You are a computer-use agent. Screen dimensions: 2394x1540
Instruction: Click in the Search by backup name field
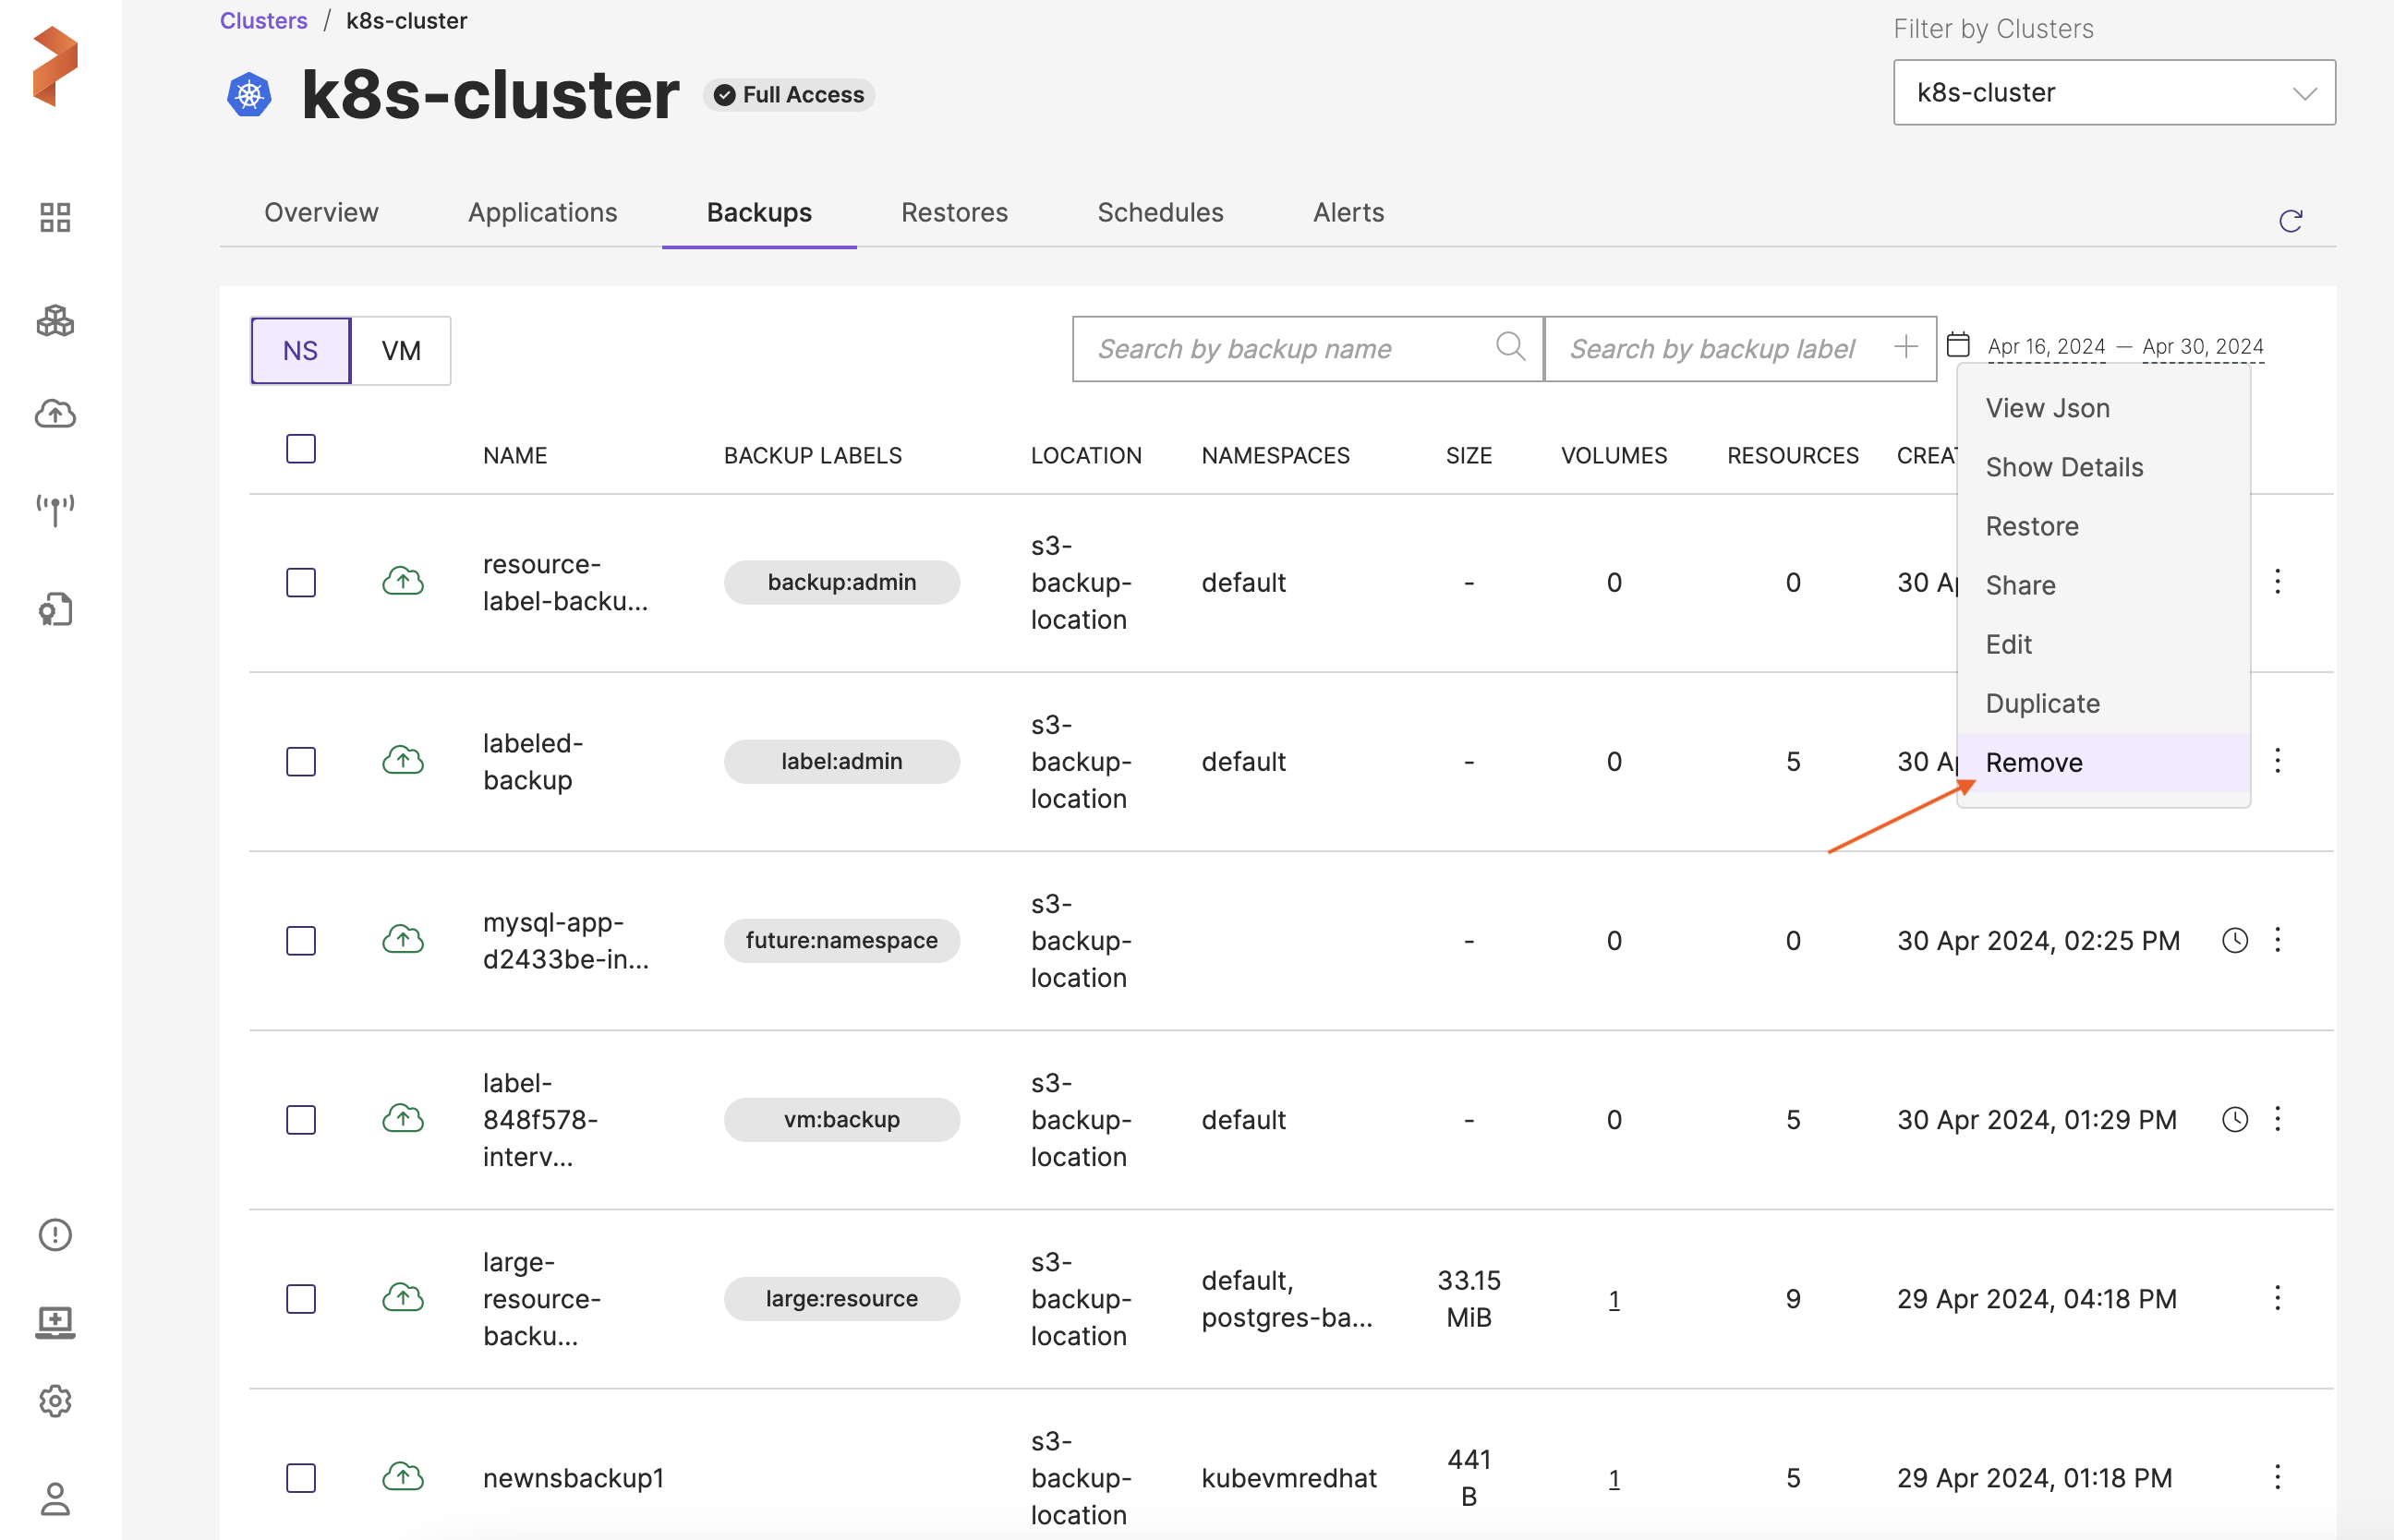tap(1280, 349)
